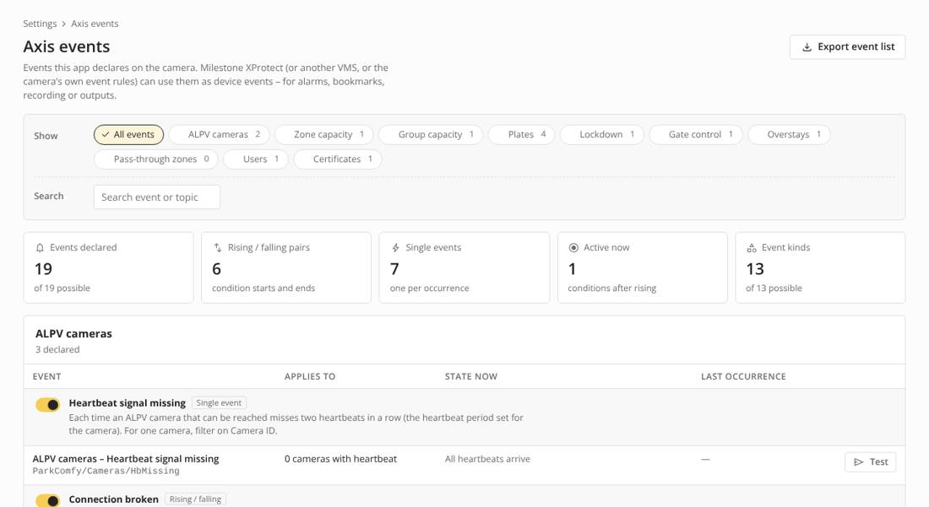Click the APPLIES TO column header

310,376
